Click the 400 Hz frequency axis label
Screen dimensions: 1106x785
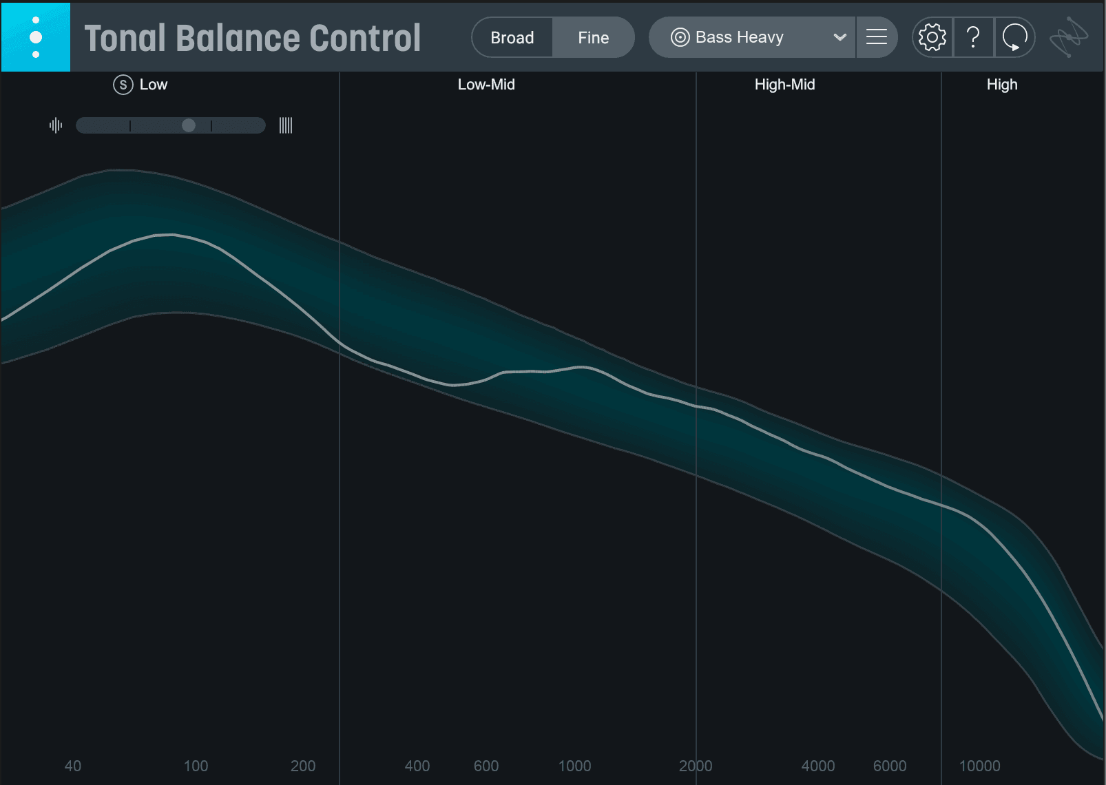[417, 766]
